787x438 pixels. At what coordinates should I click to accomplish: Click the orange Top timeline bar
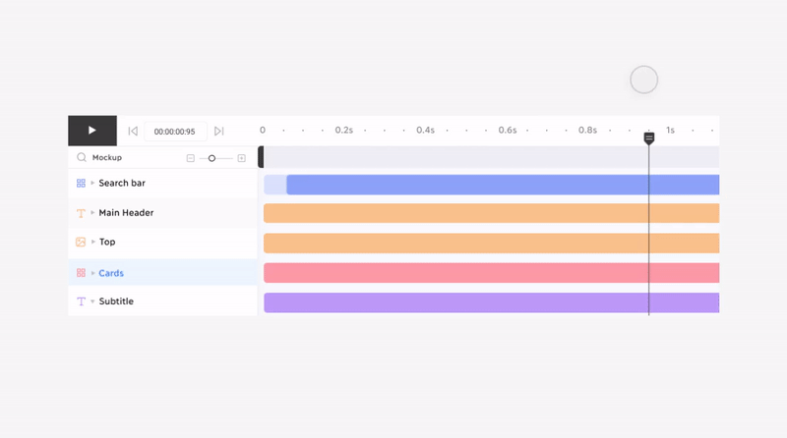click(x=491, y=243)
